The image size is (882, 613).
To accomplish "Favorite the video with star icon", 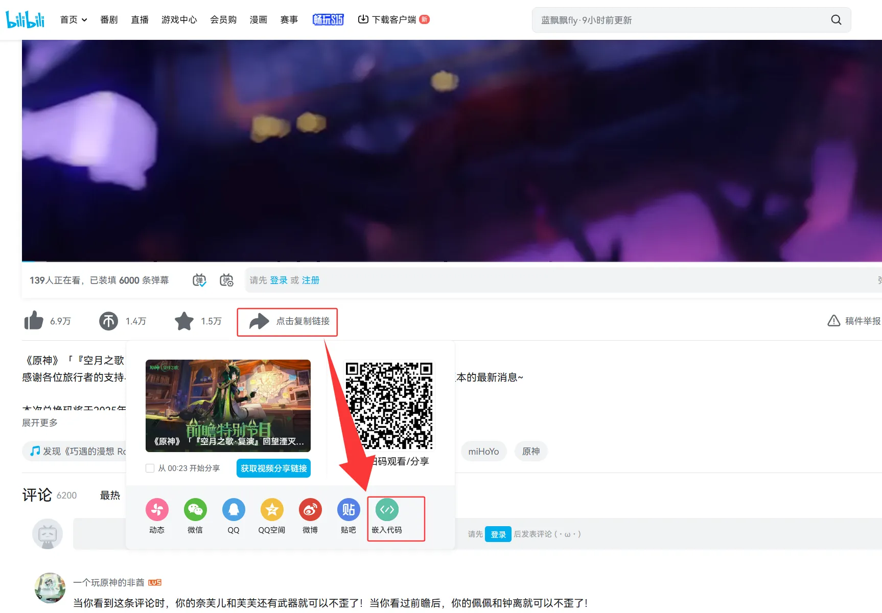I will pos(184,321).
